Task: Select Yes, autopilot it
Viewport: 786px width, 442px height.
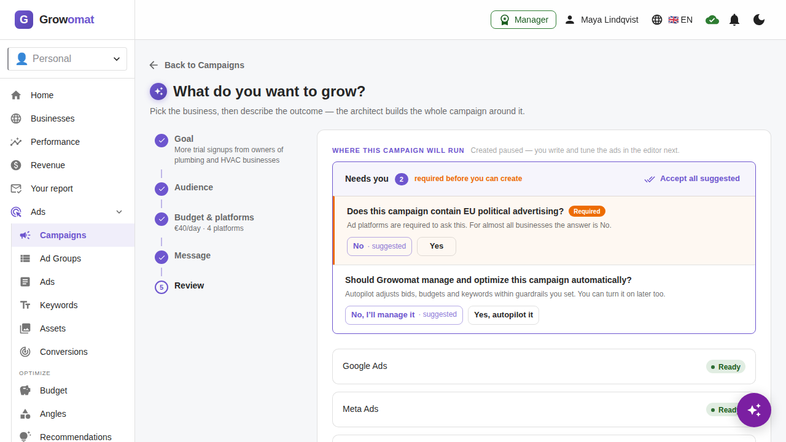Action: (504, 315)
